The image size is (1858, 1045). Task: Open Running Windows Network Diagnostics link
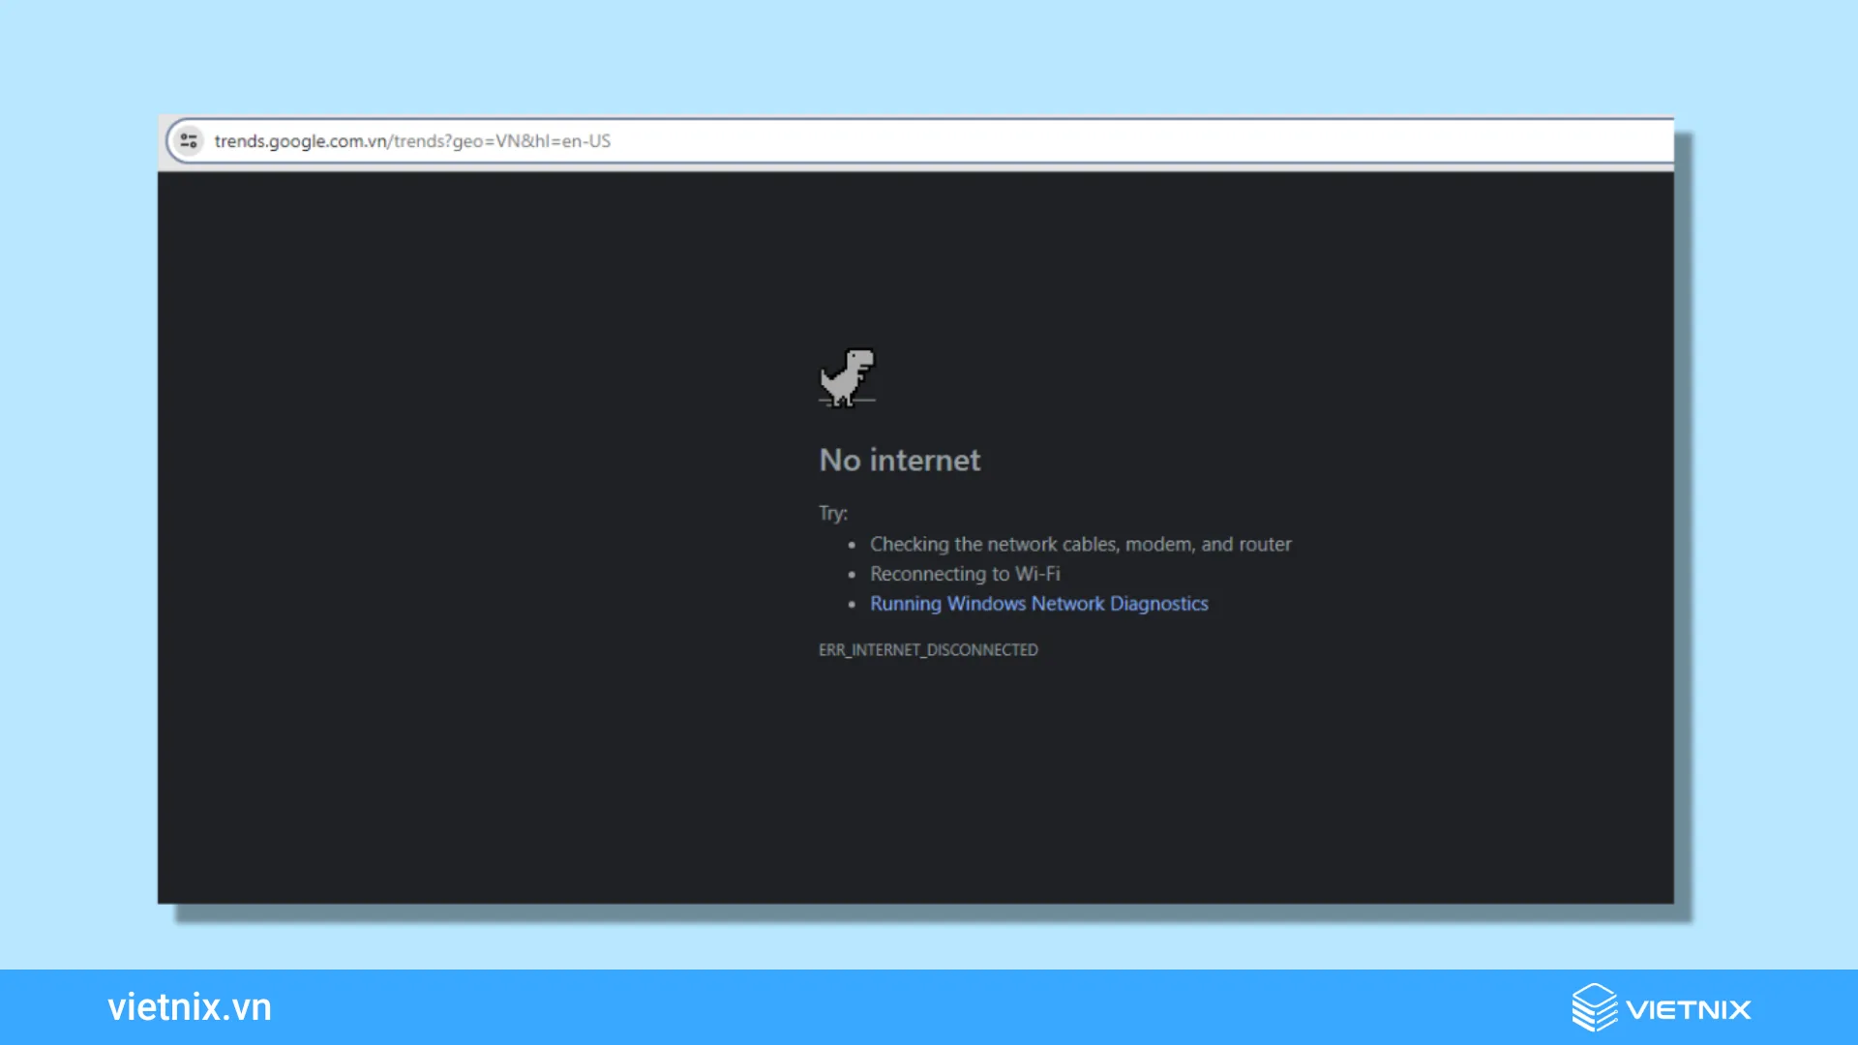[x=1038, y=604]
